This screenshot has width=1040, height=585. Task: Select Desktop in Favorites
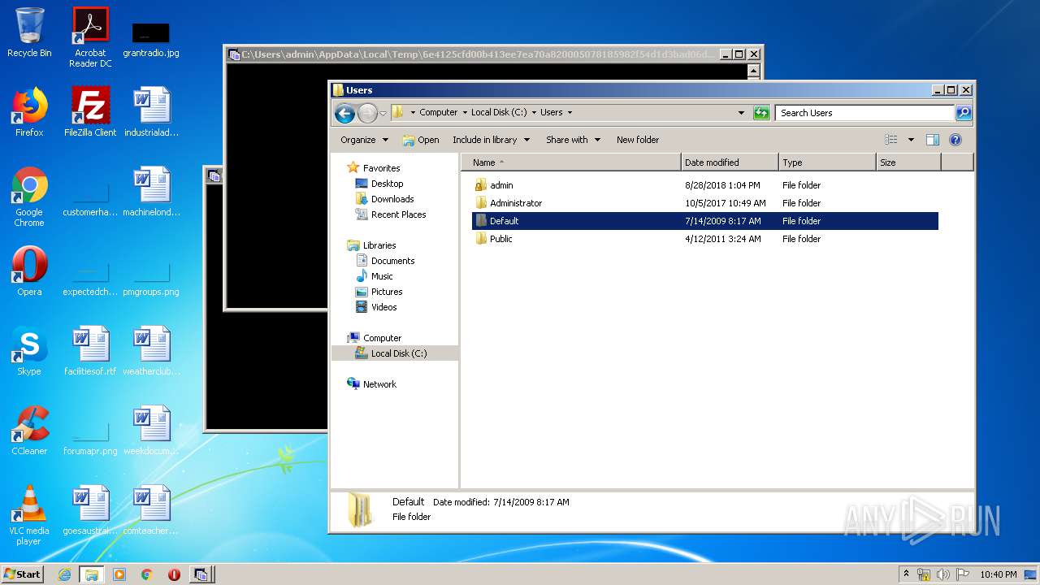[x=387, y=184]
